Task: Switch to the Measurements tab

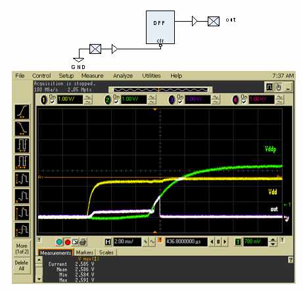Action: (55, 253)
